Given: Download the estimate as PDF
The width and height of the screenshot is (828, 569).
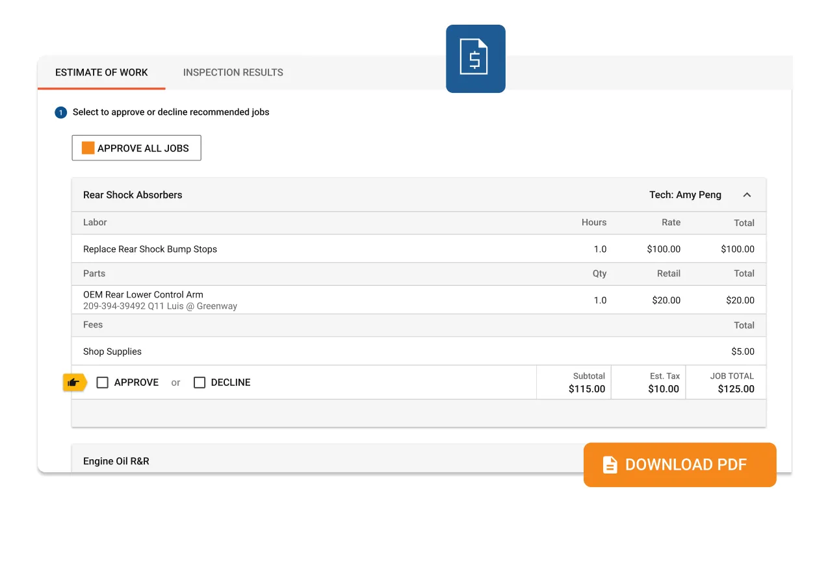Looking at the screenshot, I should pyautogui.click(x=680, y=464).
